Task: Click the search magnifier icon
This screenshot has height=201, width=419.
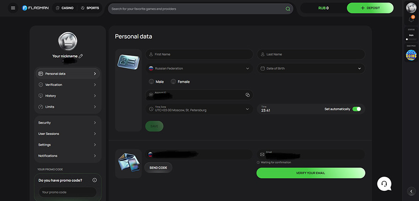Action: [287, 8]
